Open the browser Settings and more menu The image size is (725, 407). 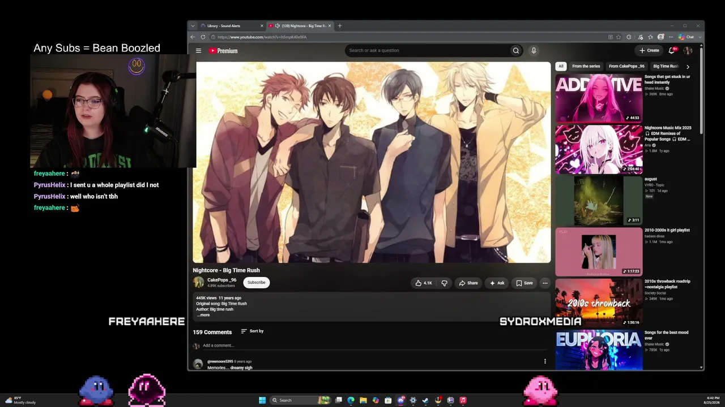pyautogui.click(x=670, y=37)
